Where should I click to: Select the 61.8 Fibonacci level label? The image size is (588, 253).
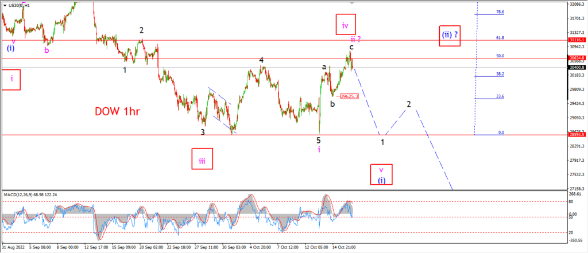click(x=500, y=38)
